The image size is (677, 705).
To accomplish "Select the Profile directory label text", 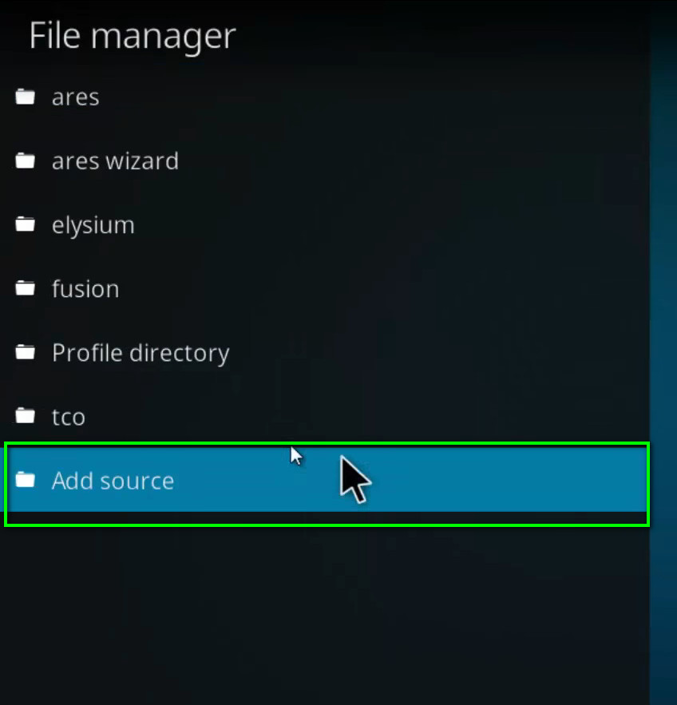I will [141, 352].
